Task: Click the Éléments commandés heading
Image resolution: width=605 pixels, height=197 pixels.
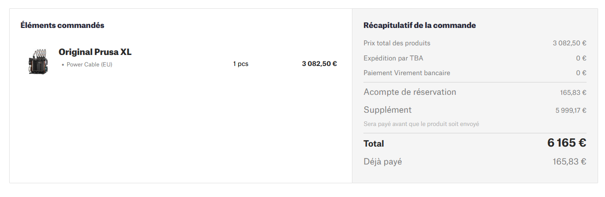Action: (62, 25)
